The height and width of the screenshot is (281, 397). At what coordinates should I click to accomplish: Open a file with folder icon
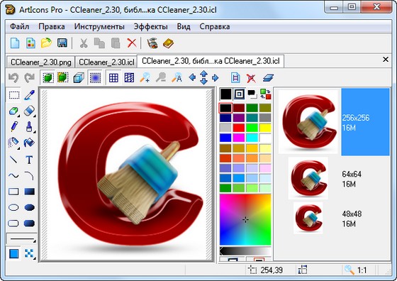pos(46,43)
